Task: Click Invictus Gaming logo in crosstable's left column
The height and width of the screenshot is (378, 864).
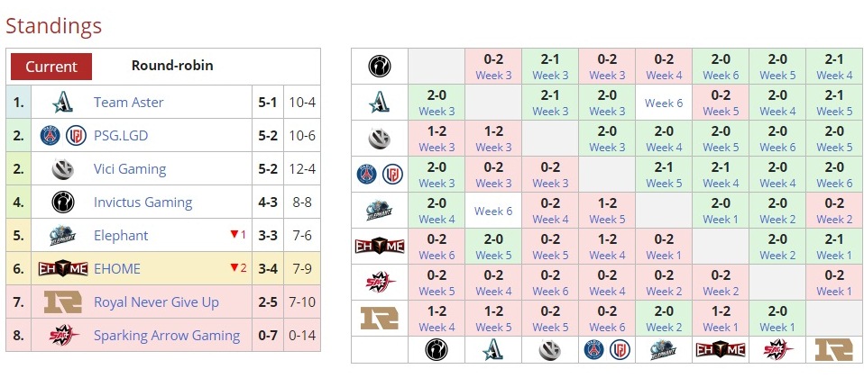Action: tap(379, 67)
